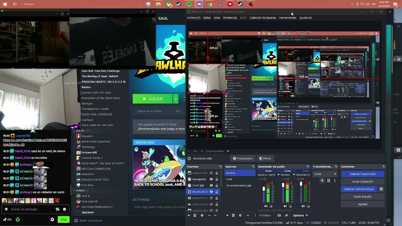The height and width of the screenshot is (226, 402).
Task: Move selected source up in Fuentes list
Action: pyautogui.click(x=209, y=215)
